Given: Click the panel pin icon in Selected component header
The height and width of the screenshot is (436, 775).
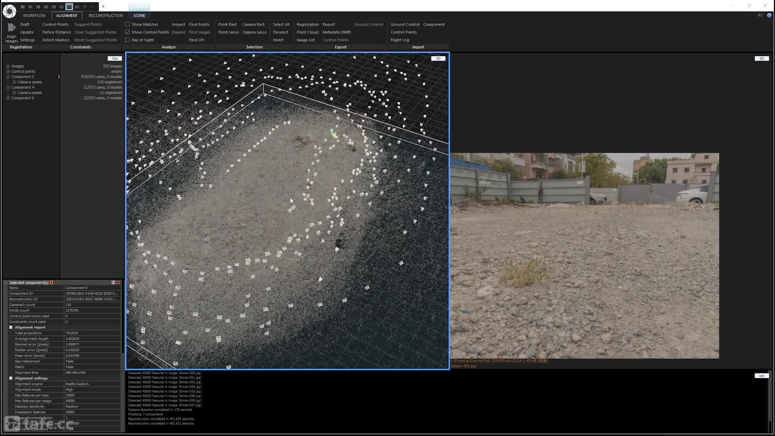Looking at the screenshot, I should (x=113, y=283).
